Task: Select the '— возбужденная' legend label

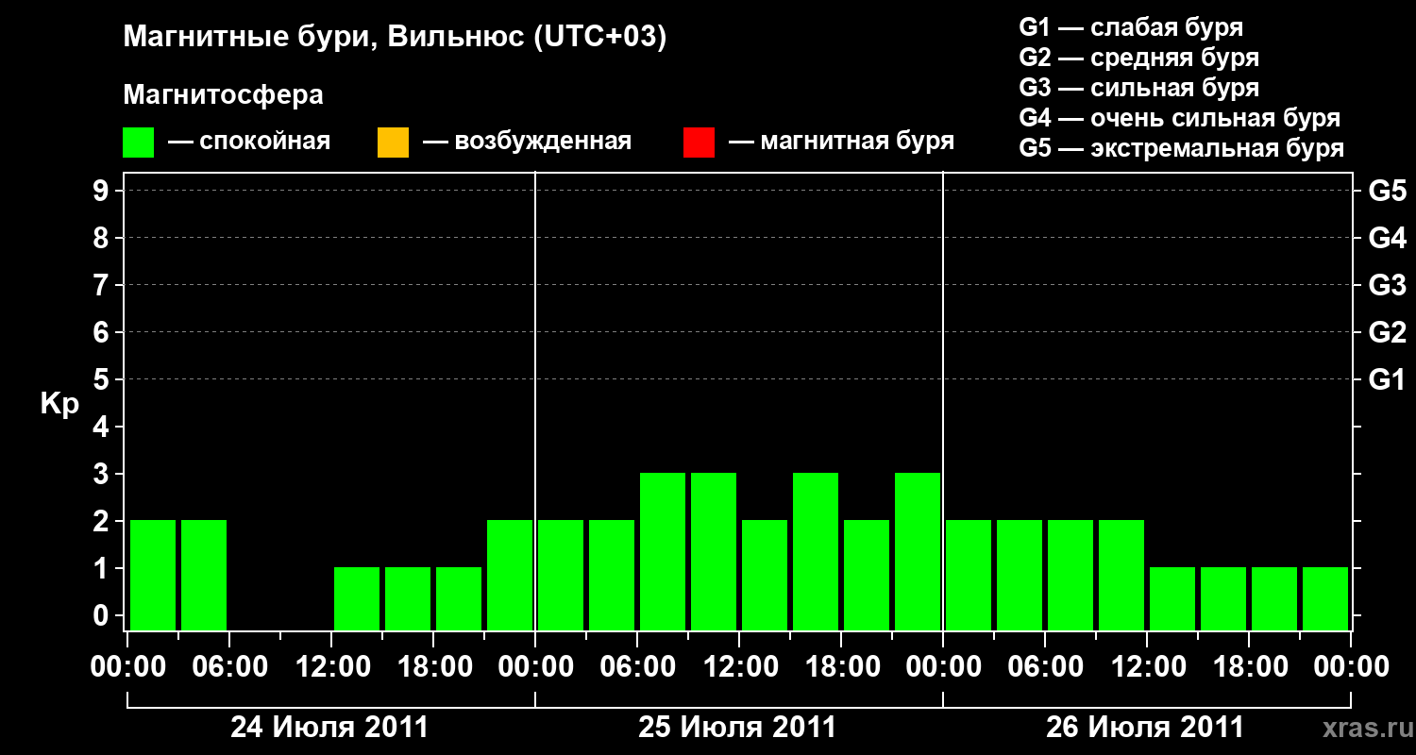Action: tap(527, 142)
